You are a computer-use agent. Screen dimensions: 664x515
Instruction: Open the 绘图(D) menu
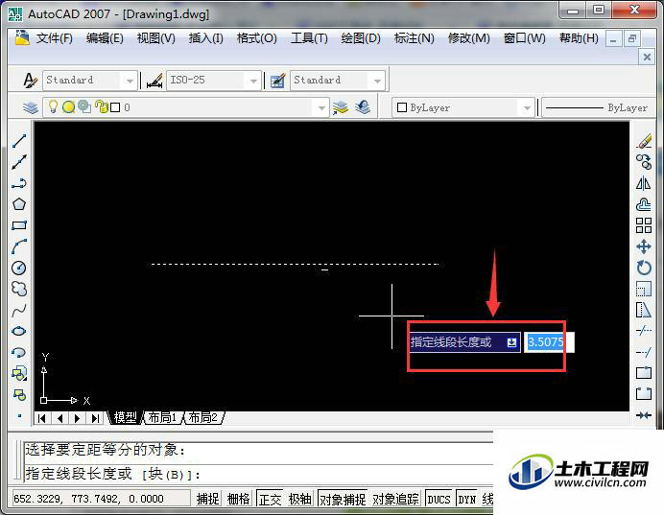tap(361, 38)
